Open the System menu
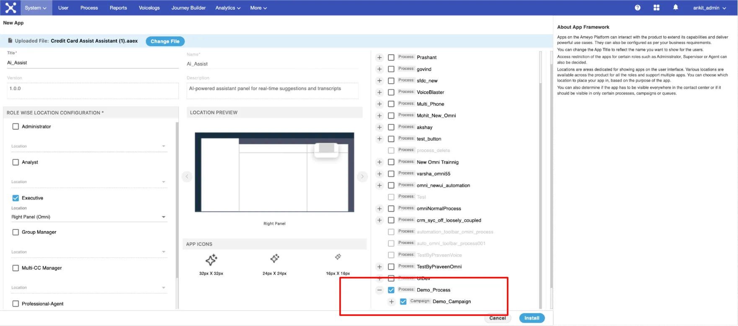 (x=36, y=8)
